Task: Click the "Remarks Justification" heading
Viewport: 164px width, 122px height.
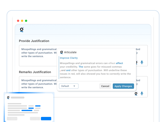Action: coord(35,72)
